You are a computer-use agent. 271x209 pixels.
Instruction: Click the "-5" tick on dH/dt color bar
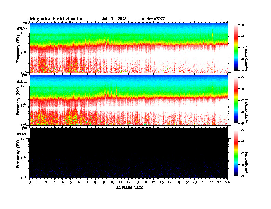pyautogui.click(x=242, y=25)
